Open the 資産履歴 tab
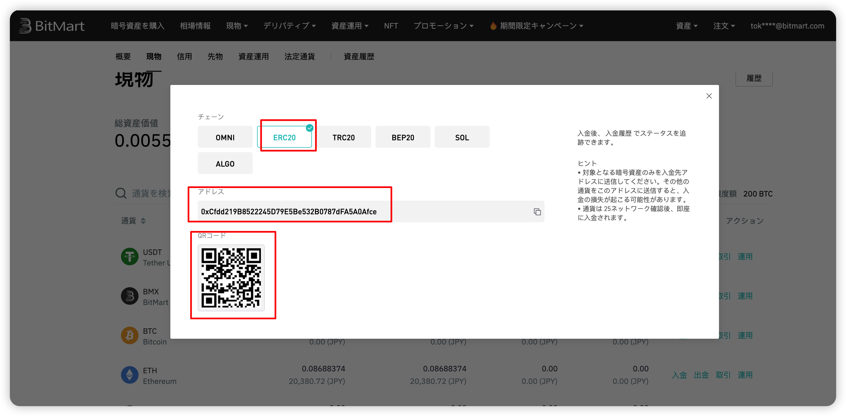 (x=359, y=56)
